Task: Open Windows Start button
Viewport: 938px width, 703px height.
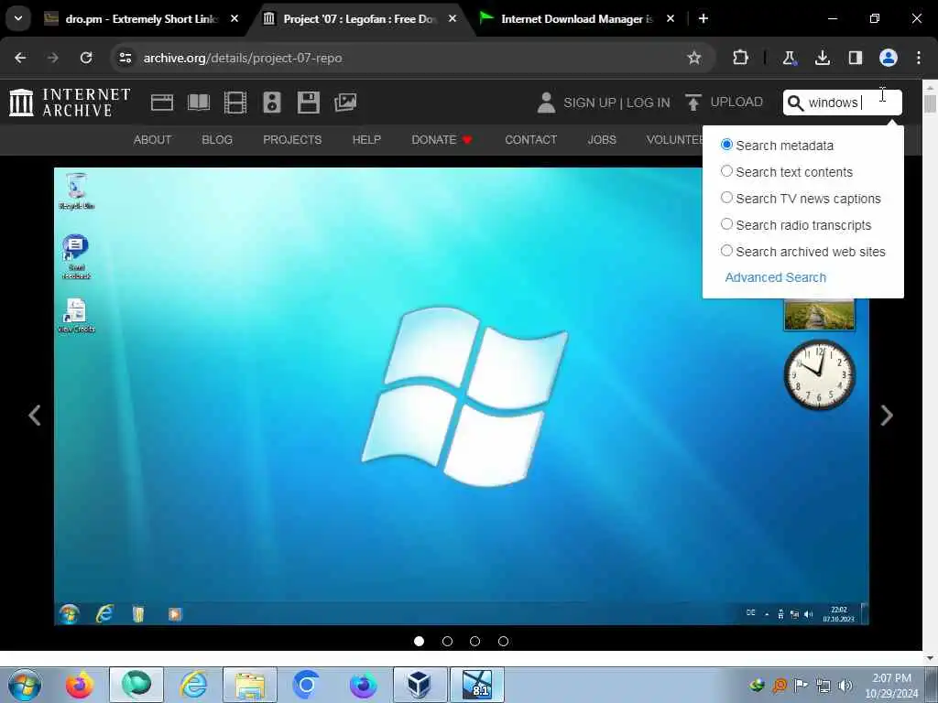Action: (25, 685)
